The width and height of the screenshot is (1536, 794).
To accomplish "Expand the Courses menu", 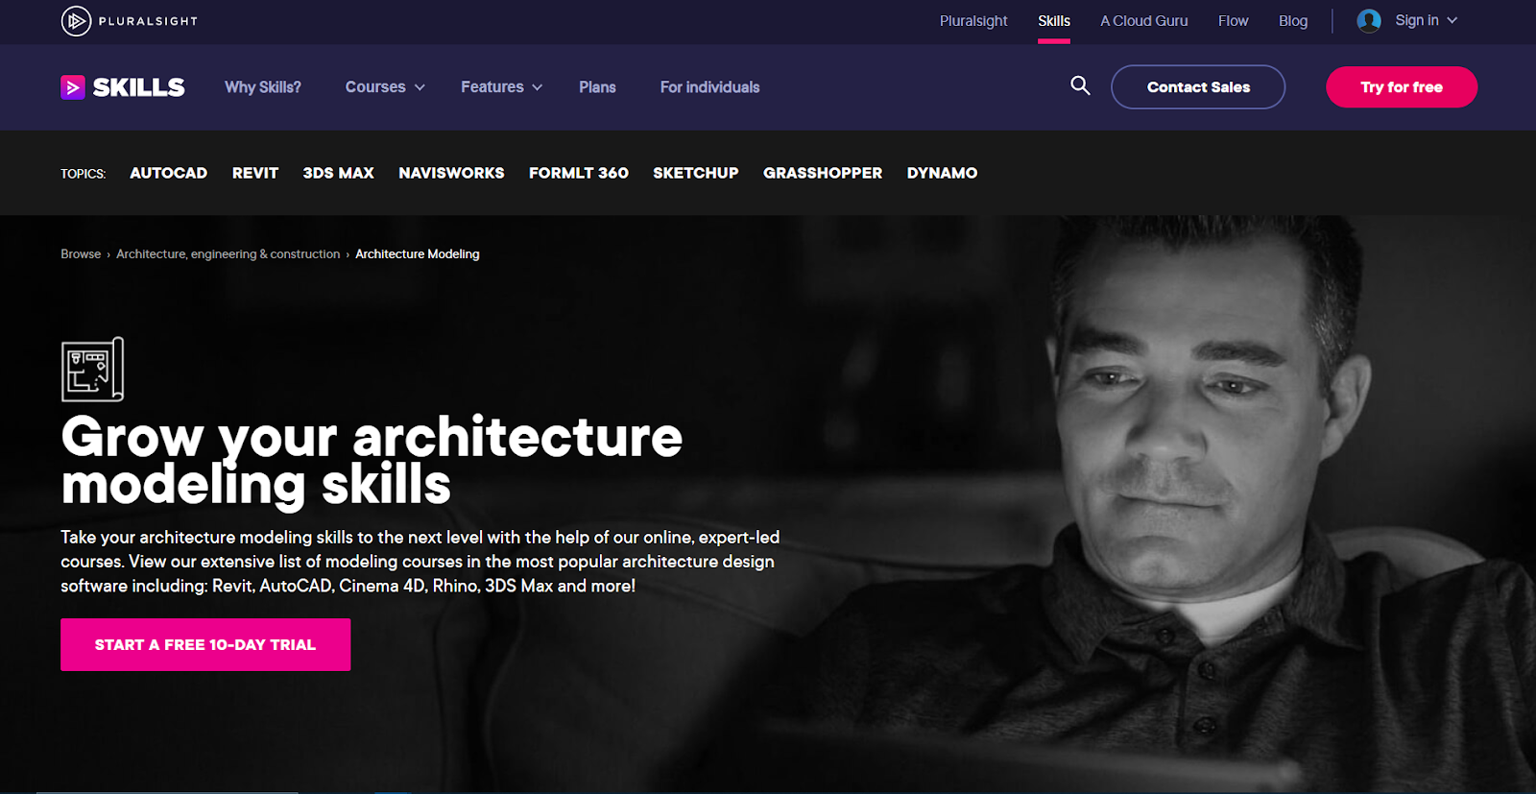I will pos(385,86).
